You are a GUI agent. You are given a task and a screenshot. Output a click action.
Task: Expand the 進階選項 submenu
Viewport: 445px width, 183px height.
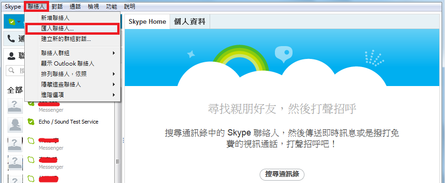[x=73, y=95]
